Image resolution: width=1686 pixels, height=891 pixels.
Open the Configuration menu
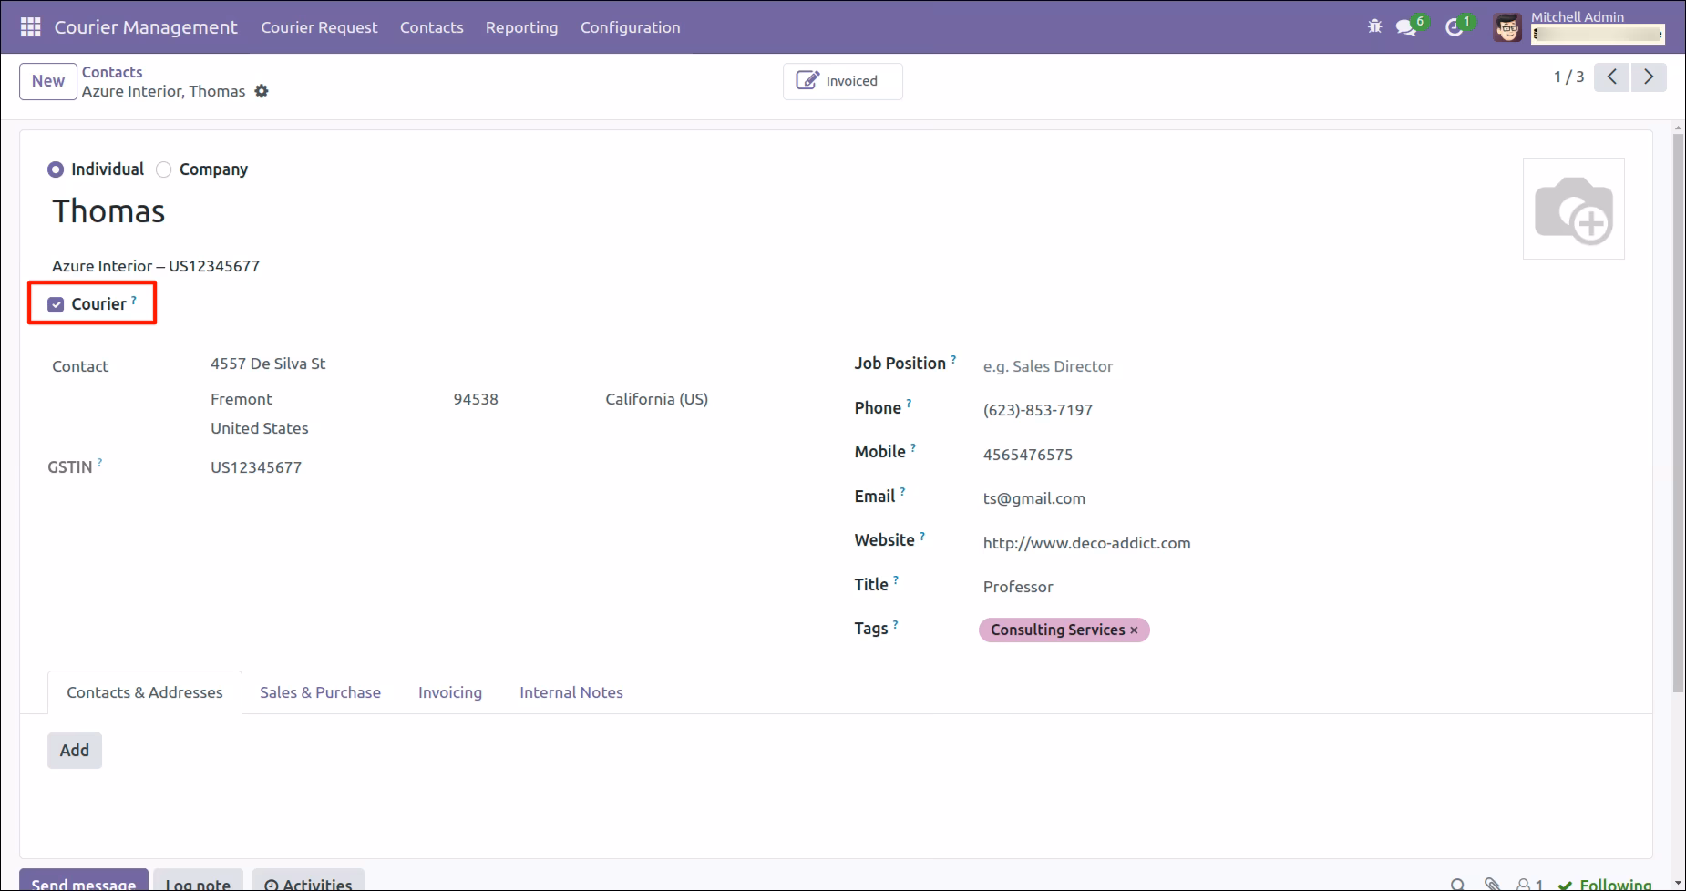click(631, 27)
